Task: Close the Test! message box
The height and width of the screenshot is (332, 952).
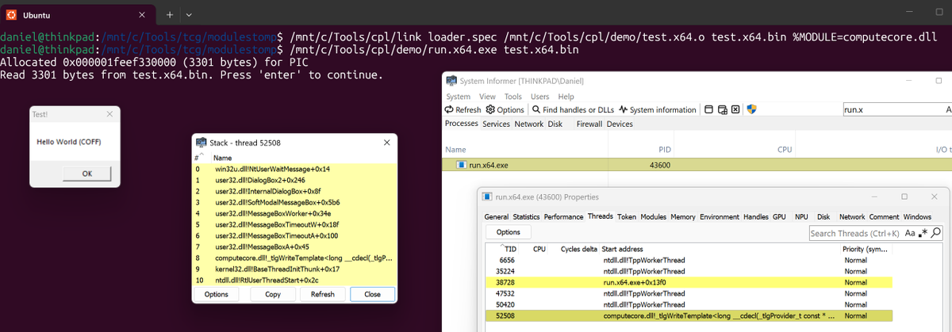Action: click(109, 114)
